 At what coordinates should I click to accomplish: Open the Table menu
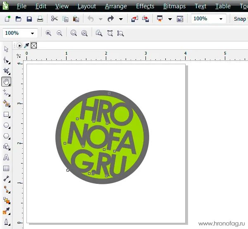point(223,6)
